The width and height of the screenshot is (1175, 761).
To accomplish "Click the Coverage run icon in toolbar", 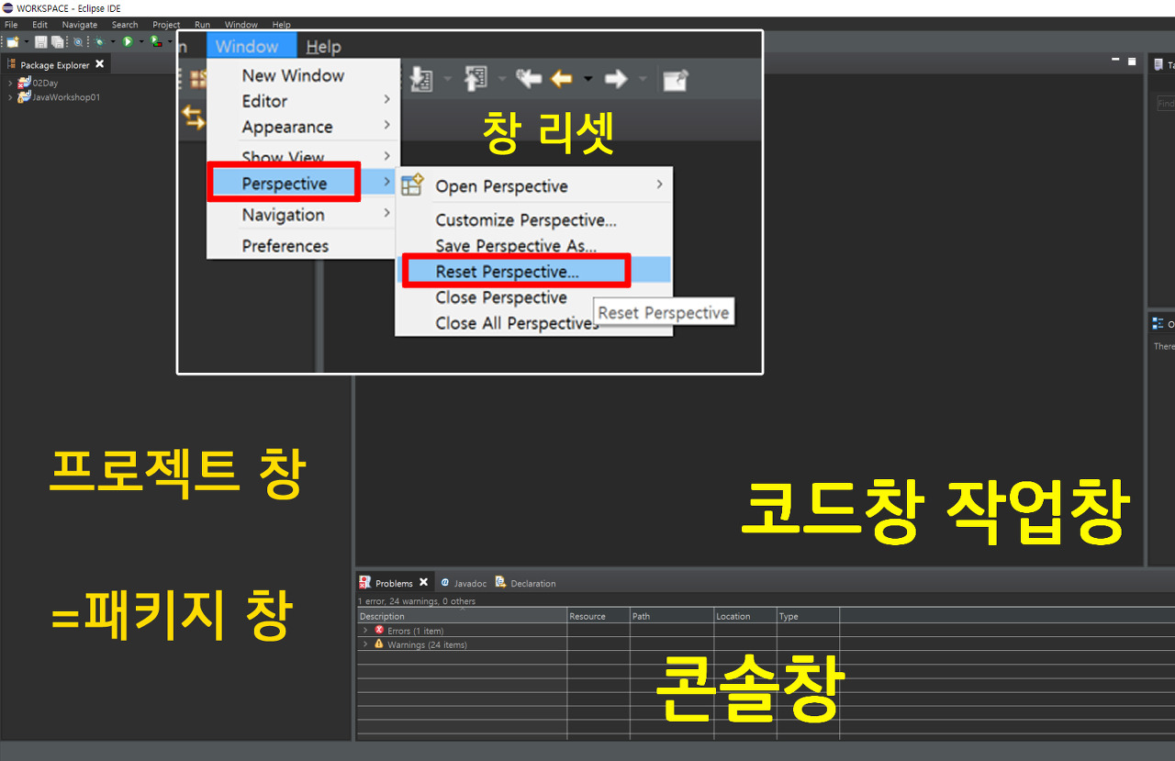I will 156,41.
